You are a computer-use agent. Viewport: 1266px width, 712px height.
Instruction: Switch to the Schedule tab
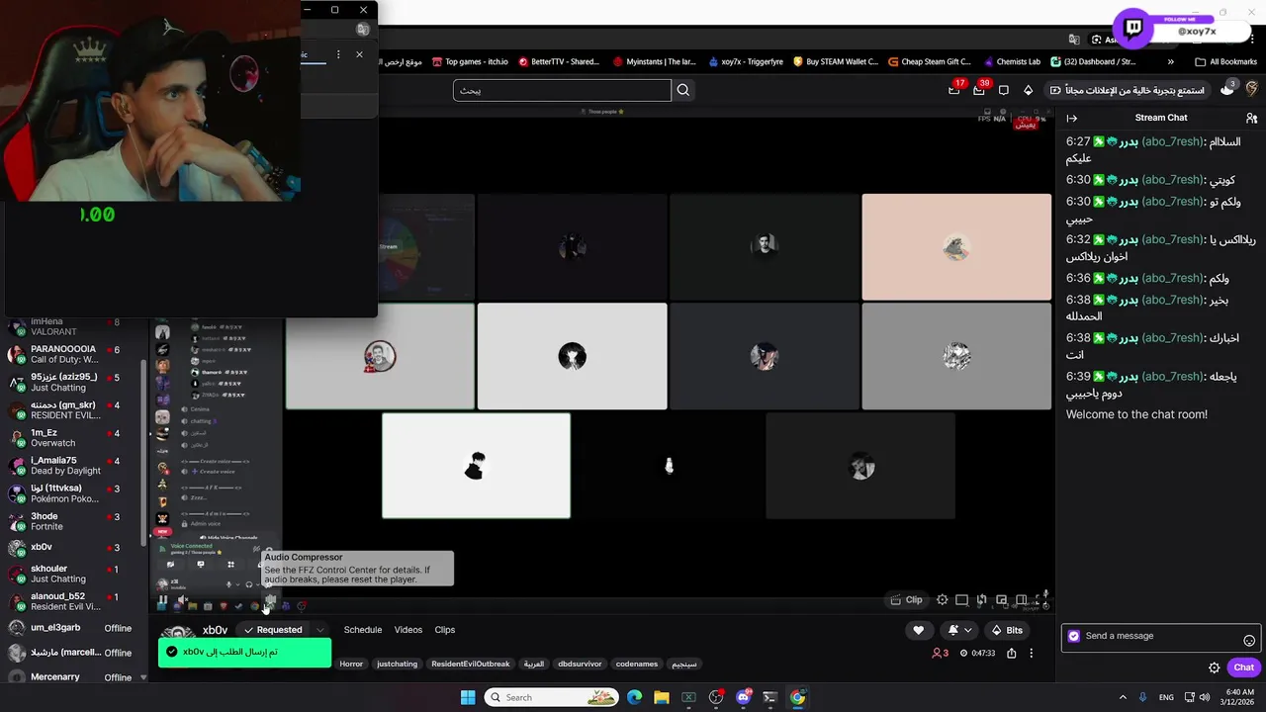363,630
